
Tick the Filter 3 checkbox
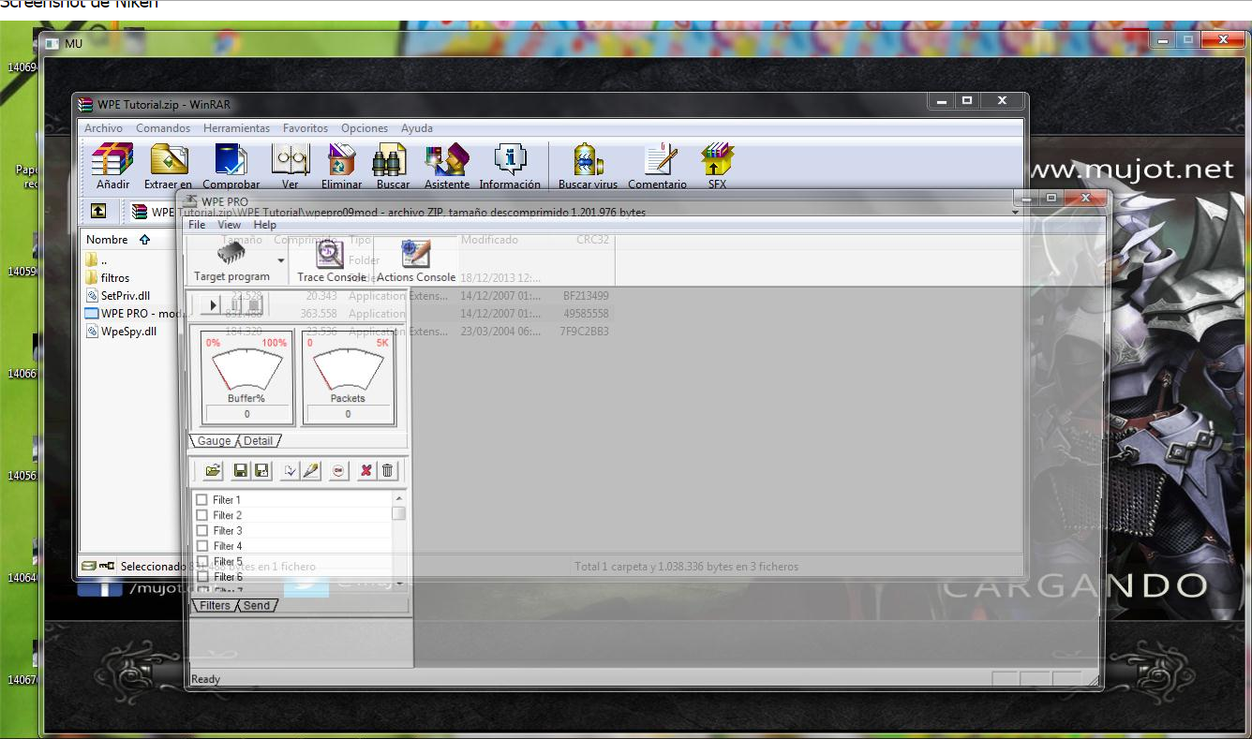(x=201, y=531)
